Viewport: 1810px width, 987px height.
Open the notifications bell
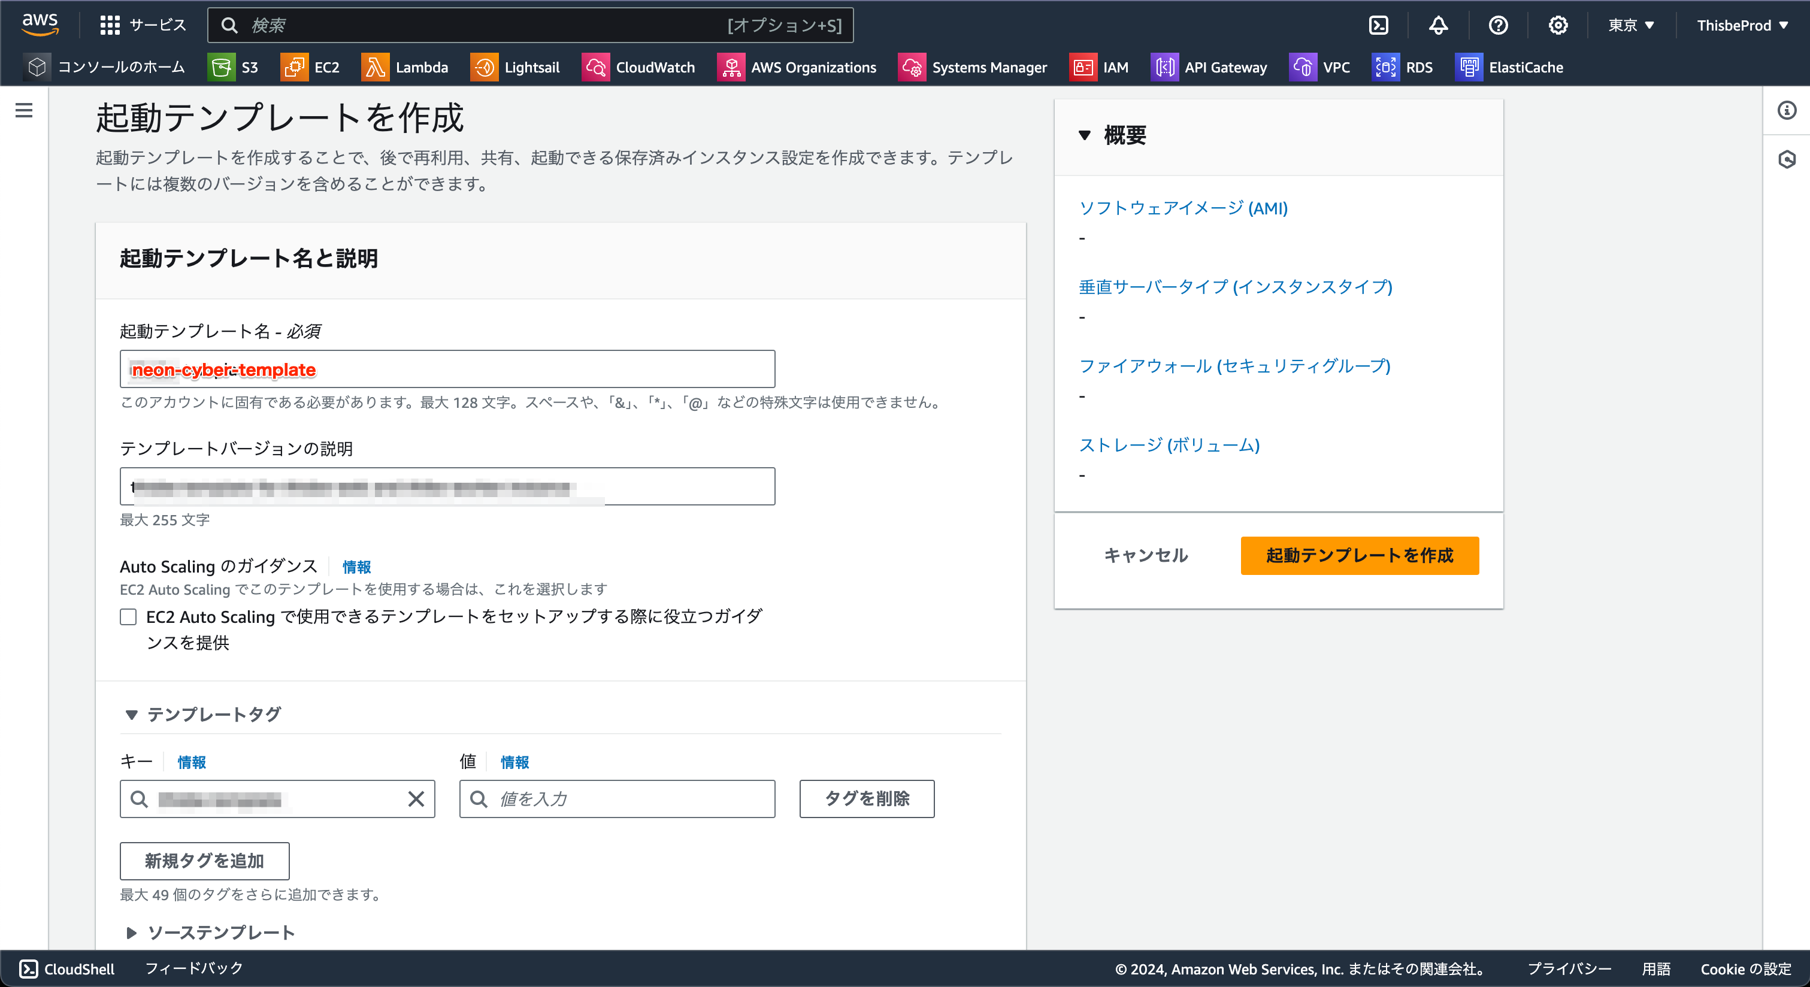(1437, 25)
